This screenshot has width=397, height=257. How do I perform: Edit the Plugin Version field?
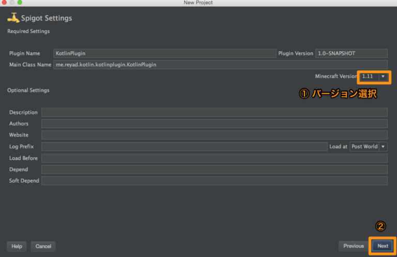click(x=352, y=53)
